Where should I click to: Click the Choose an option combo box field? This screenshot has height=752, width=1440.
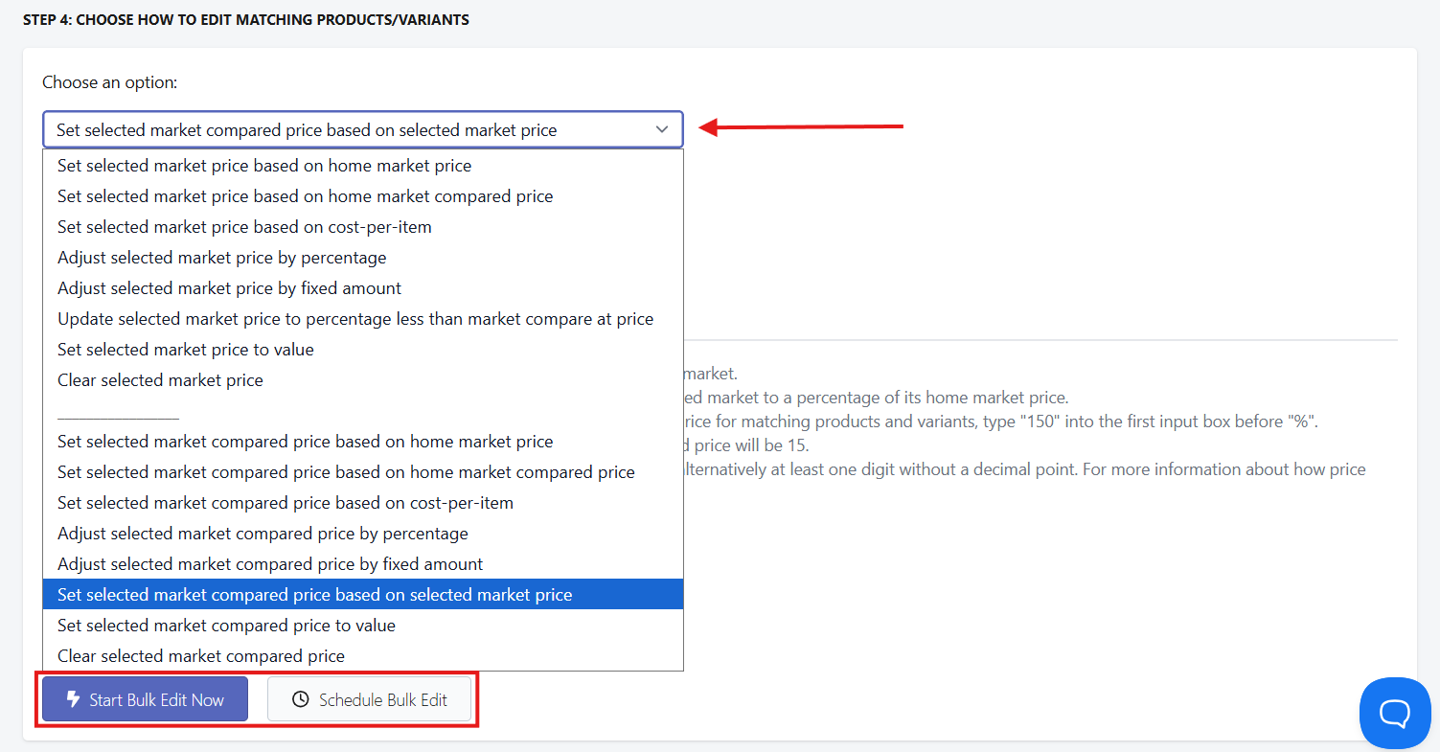(362, 129)
